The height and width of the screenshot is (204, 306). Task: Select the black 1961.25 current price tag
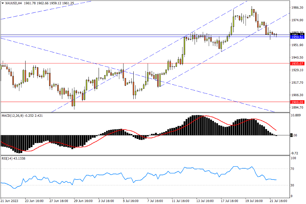tap(297, 34)
